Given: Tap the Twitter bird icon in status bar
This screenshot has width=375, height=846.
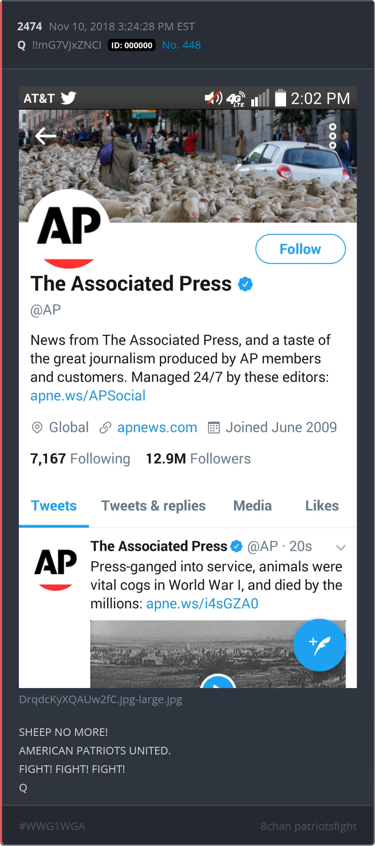Looking at the screenshot, I should (x=68, y=98).
